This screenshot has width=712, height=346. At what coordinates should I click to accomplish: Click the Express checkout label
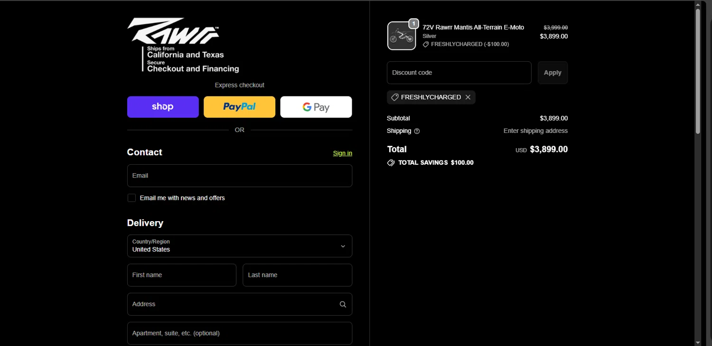[x=240, y=85]
